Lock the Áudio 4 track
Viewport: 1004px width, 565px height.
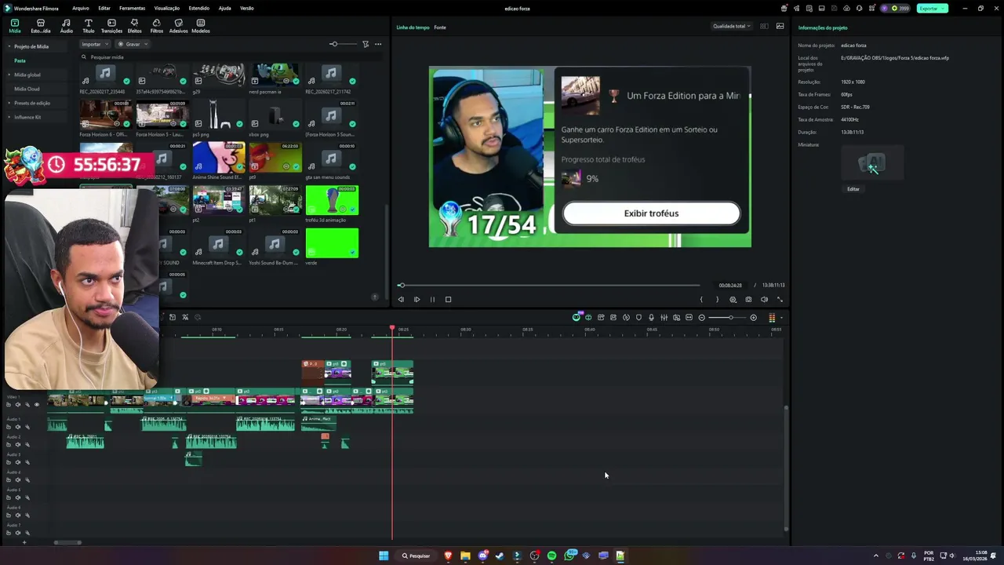[8, 479]
